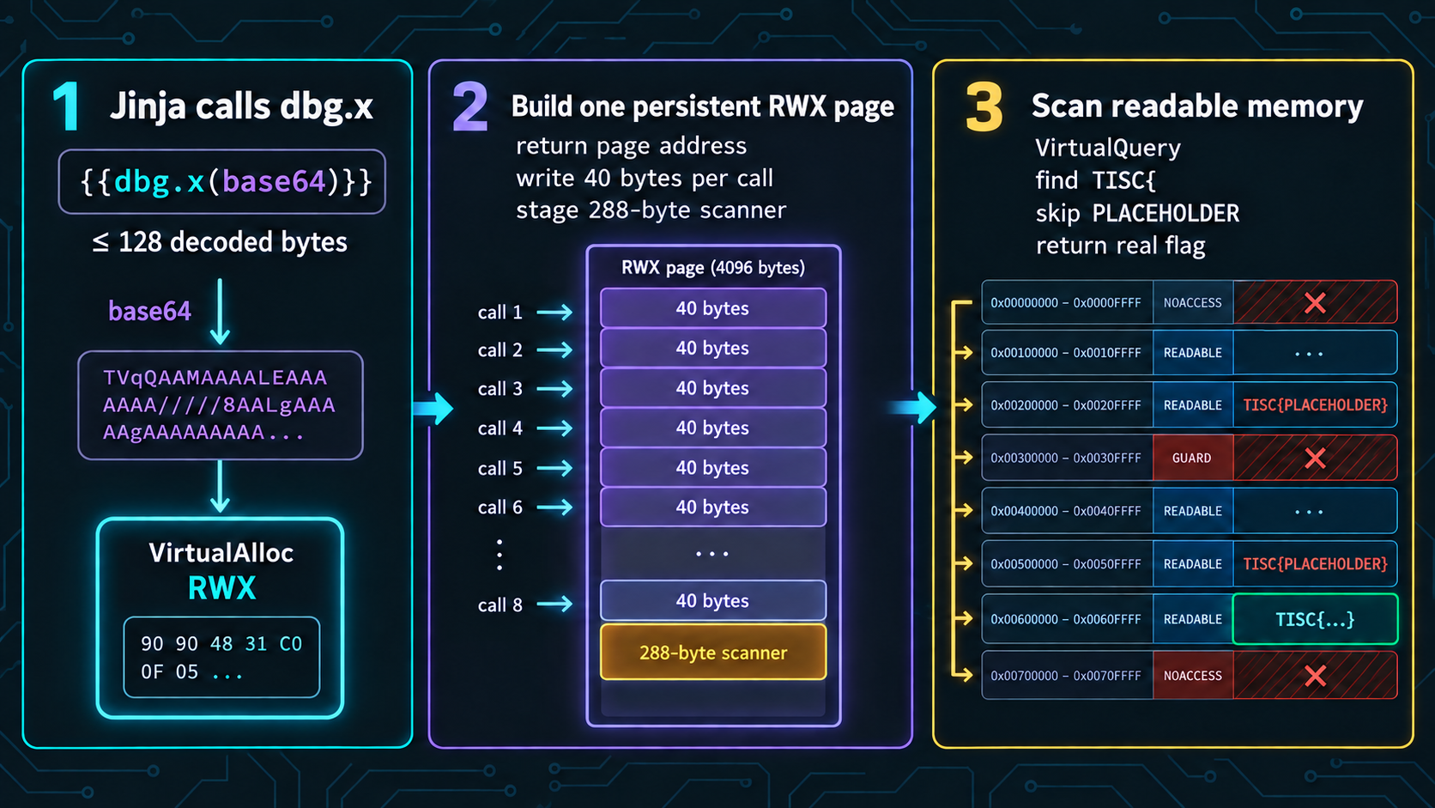Screen dimensions: 1435x808
Task: Click the "call 8" label
Action: pos(500,605)
